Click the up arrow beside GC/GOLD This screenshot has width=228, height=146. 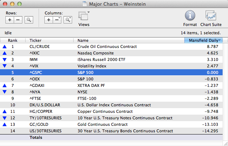click(4, 124)
